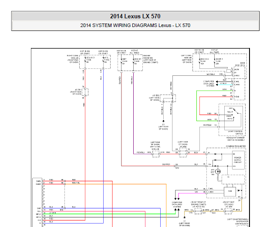The width and height of the screenshot is (263, 227).
Task: Click the OFF position in light control switch
Action: click(231, 108)
